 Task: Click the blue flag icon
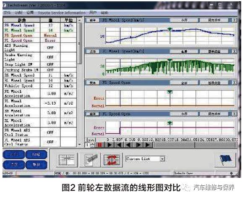pyautogui.click(x=225, y=160)
